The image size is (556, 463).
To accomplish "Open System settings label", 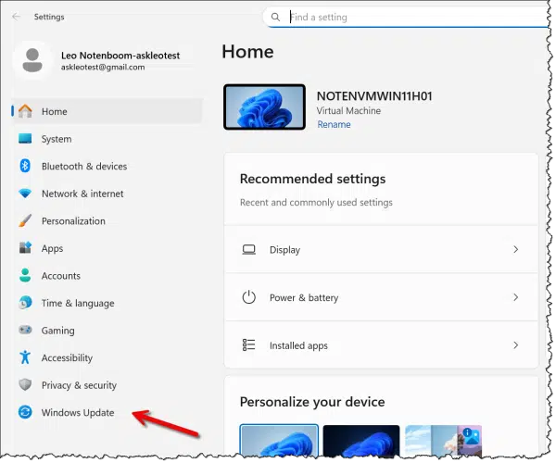I will pyautogui.click(x=57, y=139).
